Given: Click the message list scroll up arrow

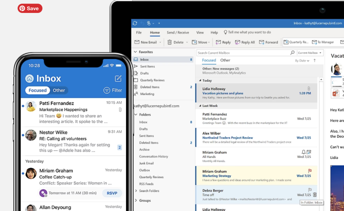Looking at the screenshot, I should [x=321, y=80].
